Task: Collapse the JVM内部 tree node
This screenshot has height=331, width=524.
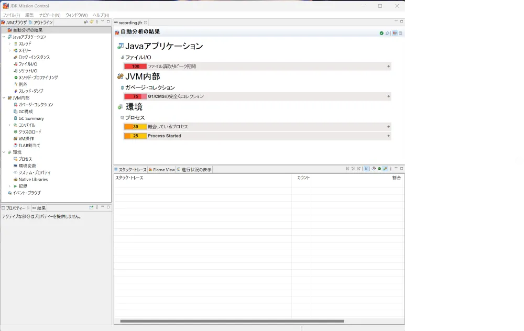Action: point(4,98)
